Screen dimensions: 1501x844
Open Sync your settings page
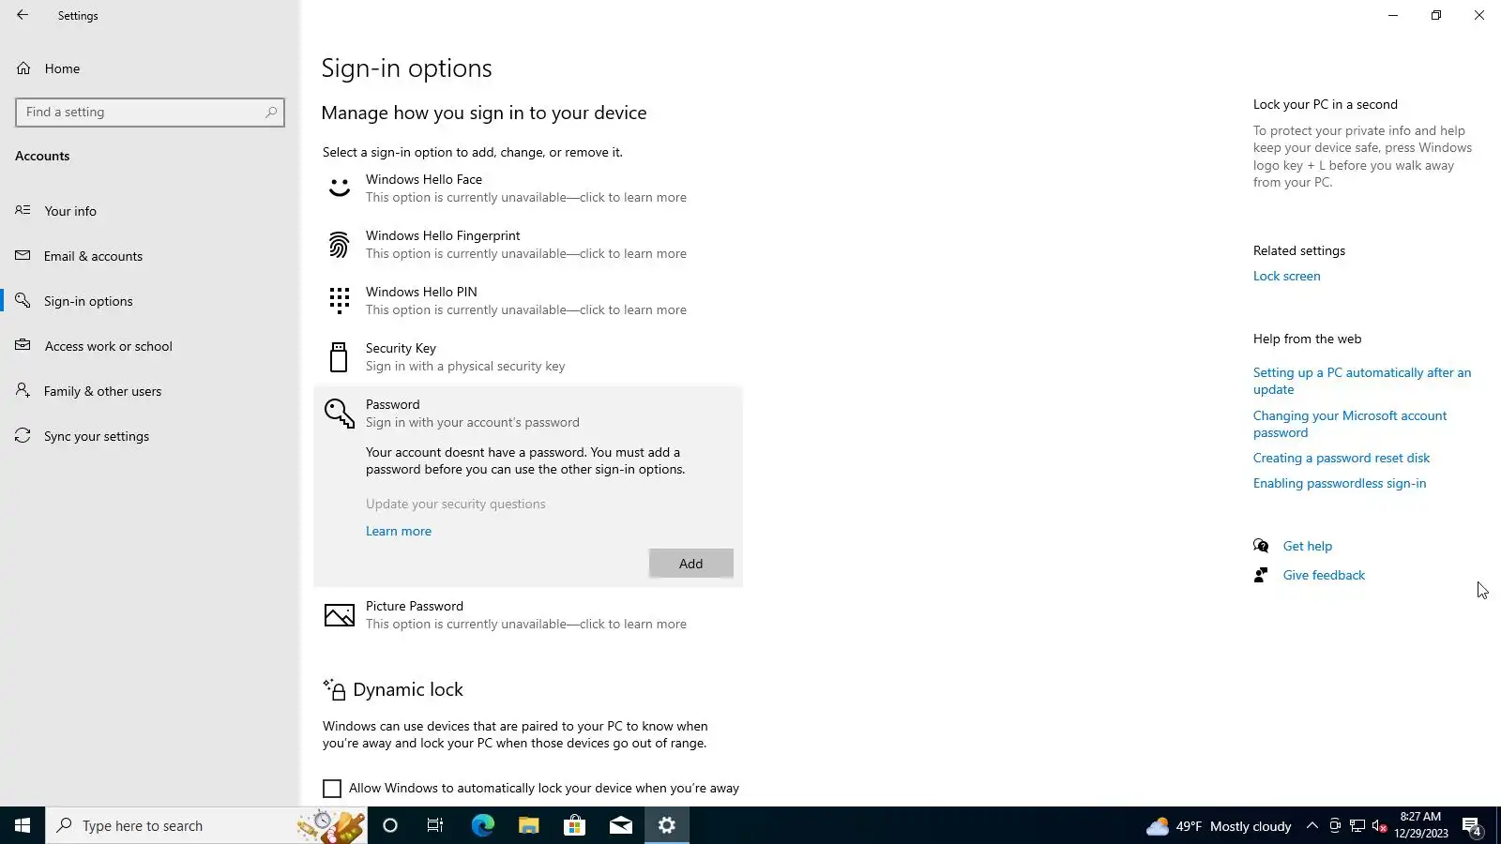tap(150, 436)
